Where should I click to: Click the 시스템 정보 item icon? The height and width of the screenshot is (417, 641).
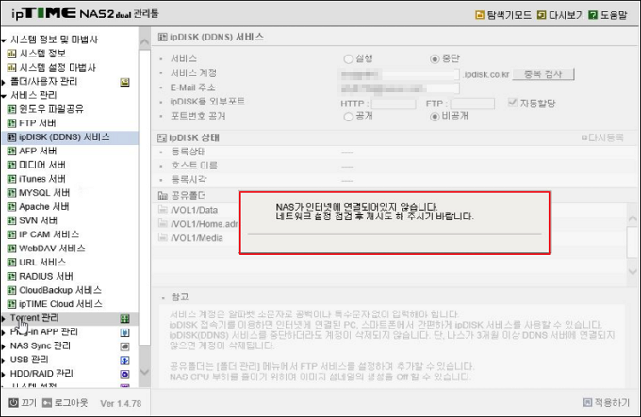12,54
